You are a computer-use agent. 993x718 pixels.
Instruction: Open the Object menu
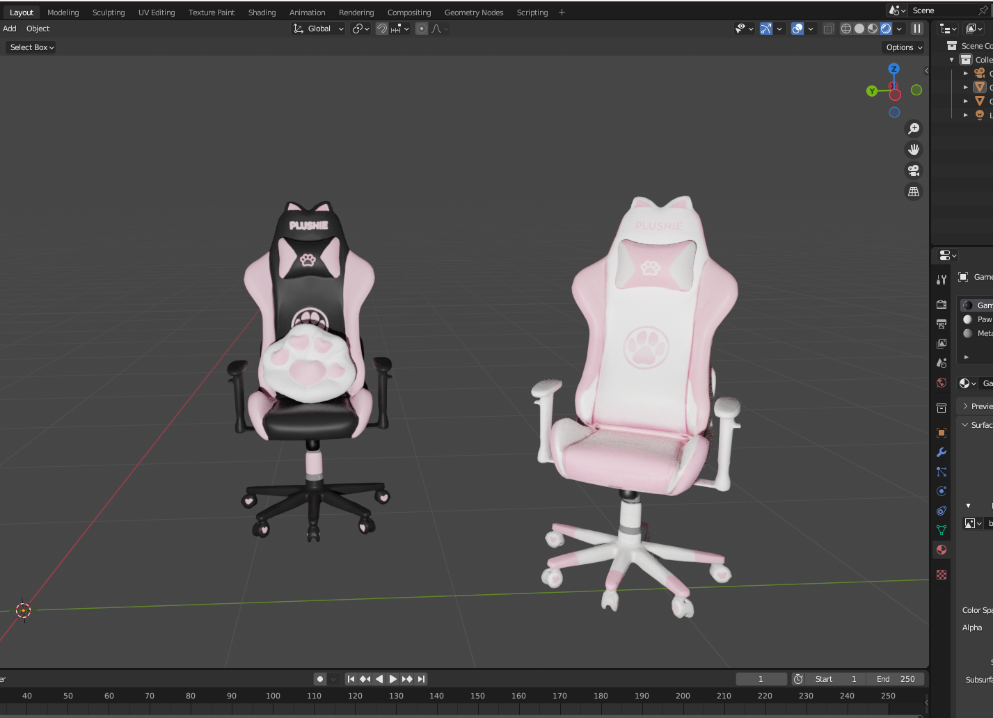click(38, 29)
